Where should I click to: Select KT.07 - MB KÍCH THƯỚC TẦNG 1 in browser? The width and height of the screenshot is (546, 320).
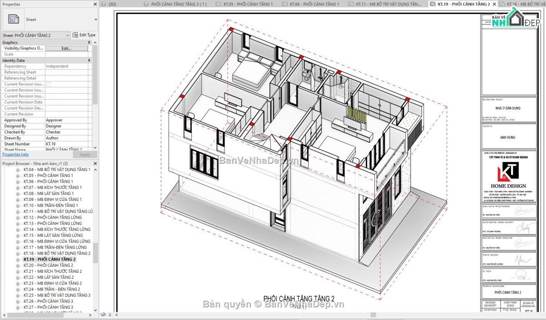tap(53, 187)
